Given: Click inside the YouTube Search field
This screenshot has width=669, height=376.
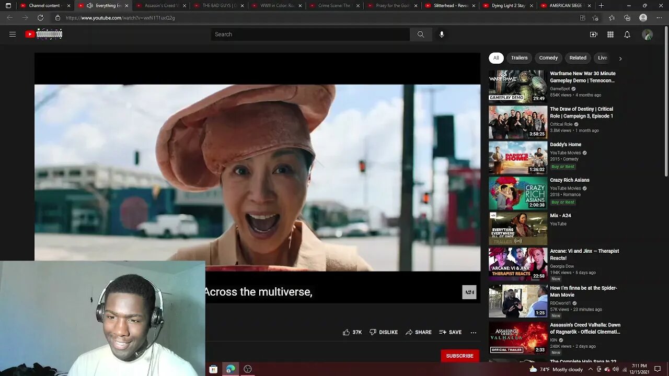Looking at the screenshot, I should 310,34.
